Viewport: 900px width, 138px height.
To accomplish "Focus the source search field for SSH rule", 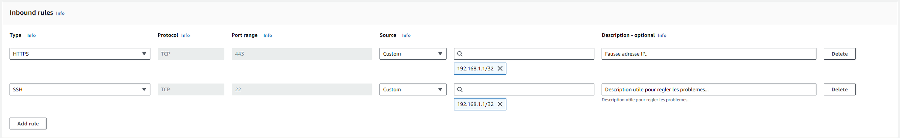I will (524, 90).
